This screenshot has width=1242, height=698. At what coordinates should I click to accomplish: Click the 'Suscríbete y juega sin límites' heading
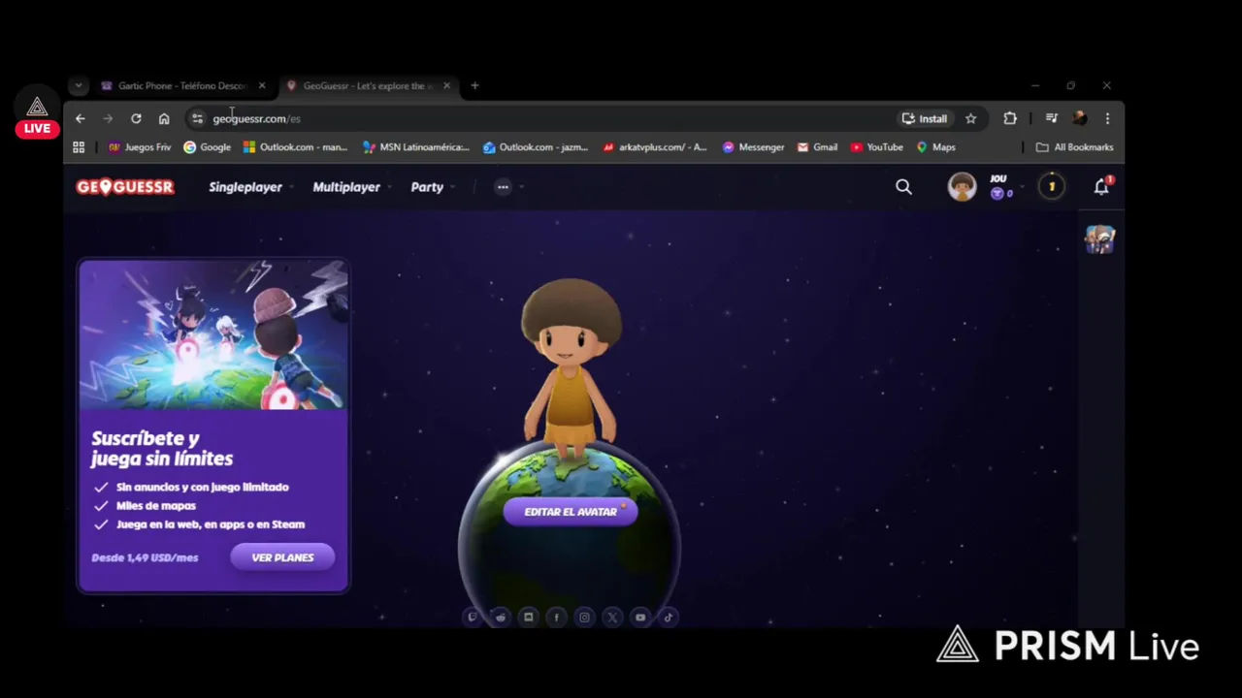pos(162,449)
